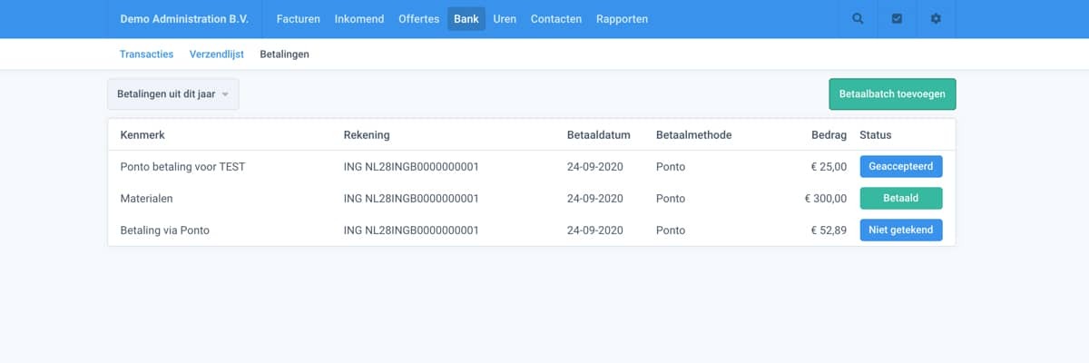Go to the Offertes section
Screen dimensions: 1089x363
pos(419,19)
